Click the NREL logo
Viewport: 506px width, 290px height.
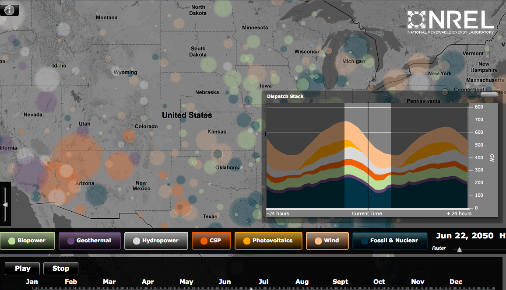click(x=450, y=22)
